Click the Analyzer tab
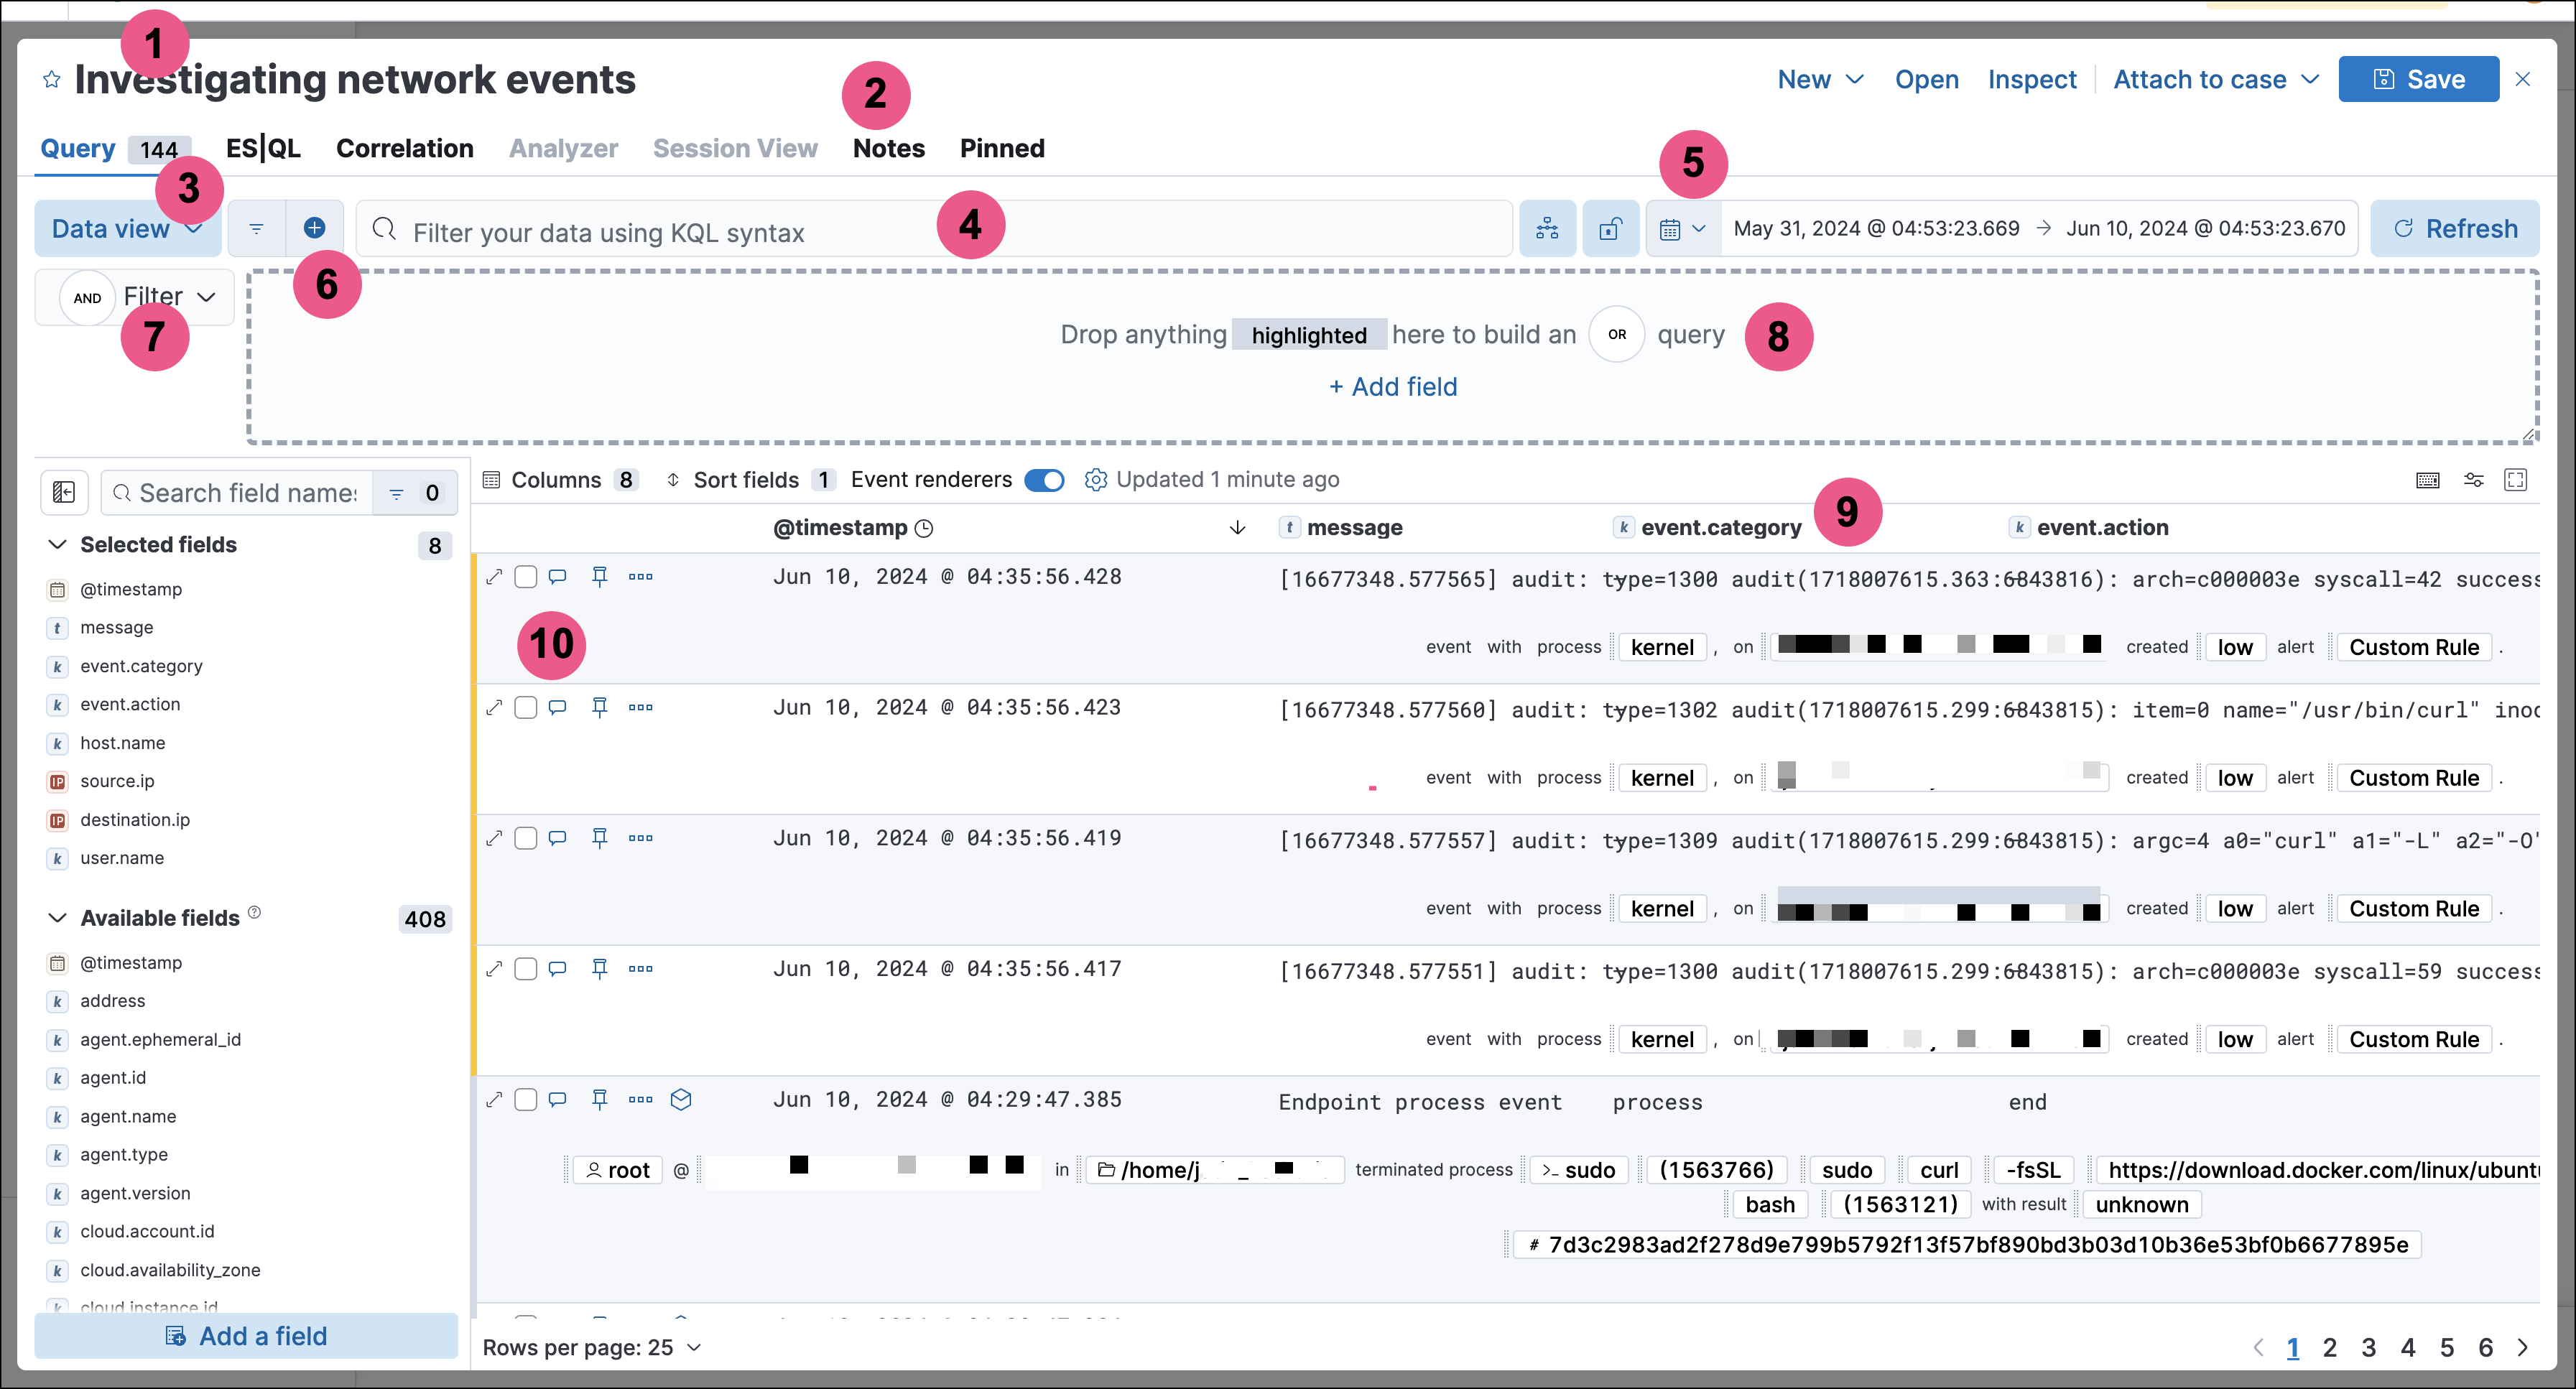Screen dimensions: 2576x1389 click(x=562, y=147)
